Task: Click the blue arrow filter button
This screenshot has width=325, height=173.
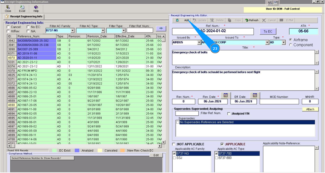Action: pos(161,28)
